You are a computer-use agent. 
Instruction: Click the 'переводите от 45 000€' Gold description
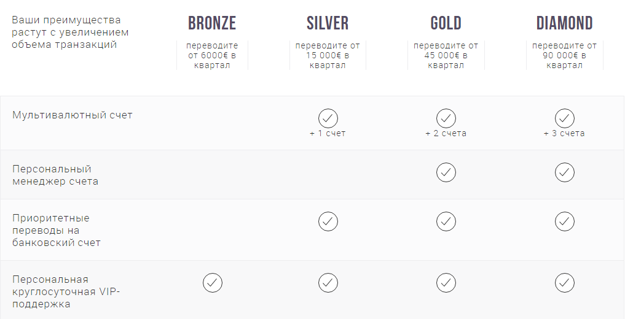coord(446,55)
